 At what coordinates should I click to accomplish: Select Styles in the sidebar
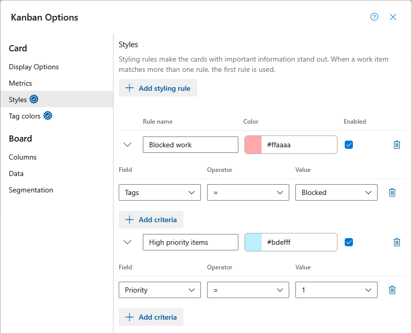pos(57,99)
